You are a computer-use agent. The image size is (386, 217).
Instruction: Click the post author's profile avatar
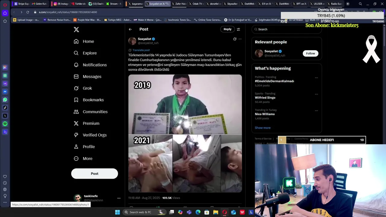132,41
